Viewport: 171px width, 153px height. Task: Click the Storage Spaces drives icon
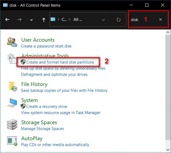pyautogui.click(x=12, y=125)
